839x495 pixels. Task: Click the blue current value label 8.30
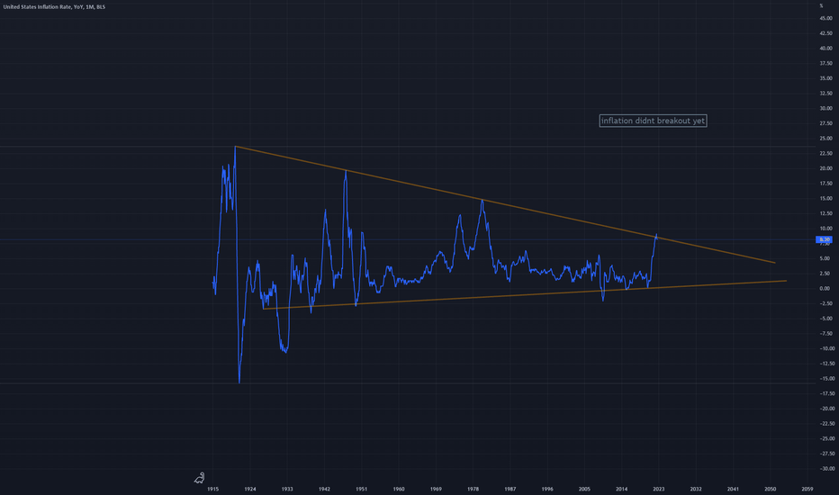824,239
